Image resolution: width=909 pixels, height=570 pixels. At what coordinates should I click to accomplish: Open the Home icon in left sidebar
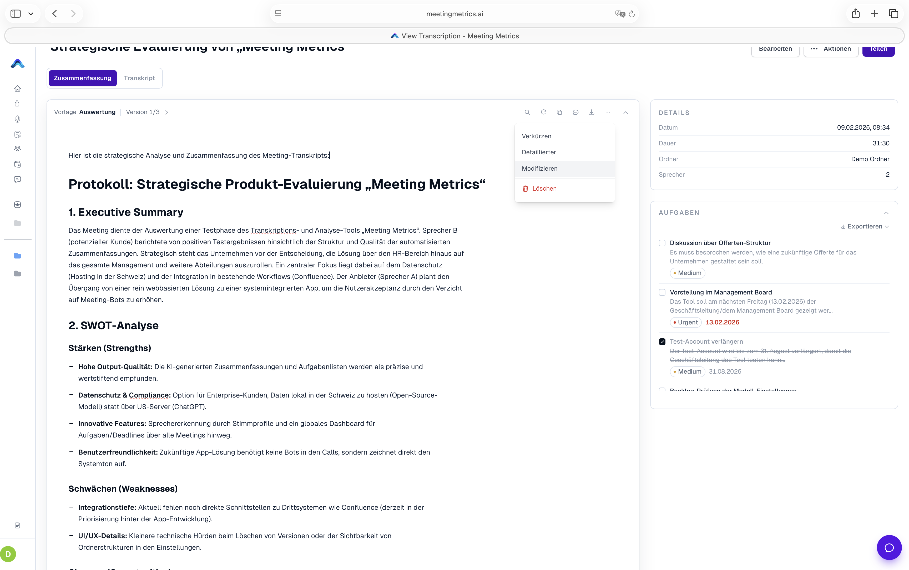point(17,89)
